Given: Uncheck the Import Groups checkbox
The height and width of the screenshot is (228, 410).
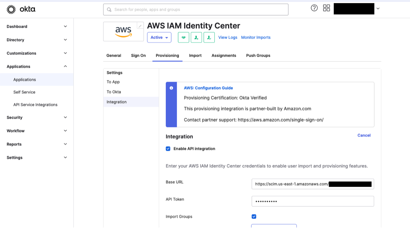Looking at the screenshot, I should click(254, 216).
